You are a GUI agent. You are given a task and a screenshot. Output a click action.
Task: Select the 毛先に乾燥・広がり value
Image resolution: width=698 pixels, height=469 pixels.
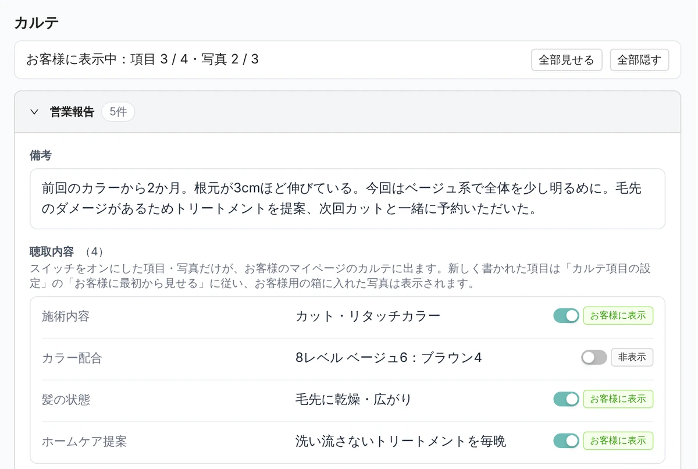(354, 400)
